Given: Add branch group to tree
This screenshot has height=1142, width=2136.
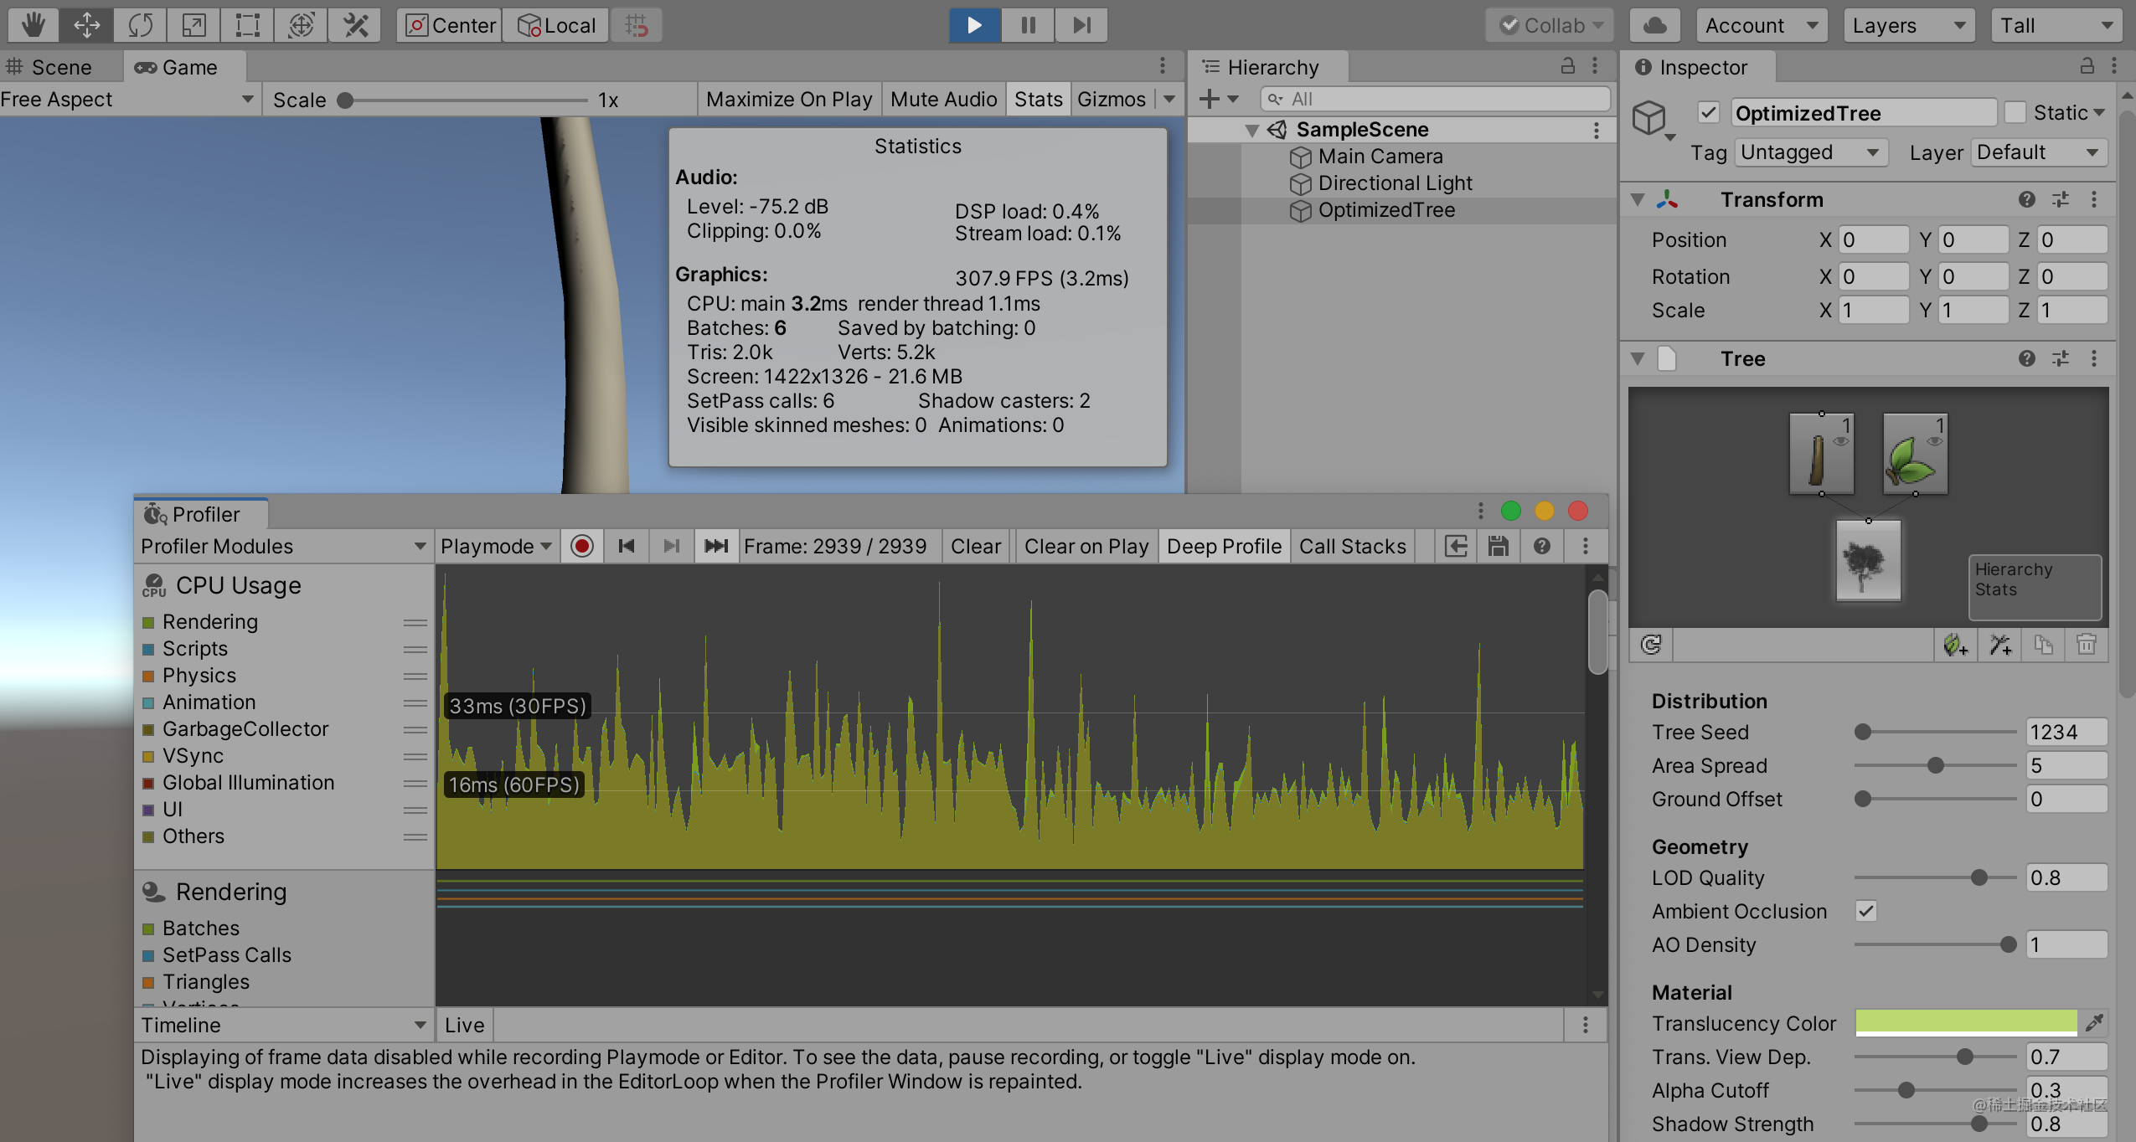Looking at the screenshot, I should pos(1999,645).
